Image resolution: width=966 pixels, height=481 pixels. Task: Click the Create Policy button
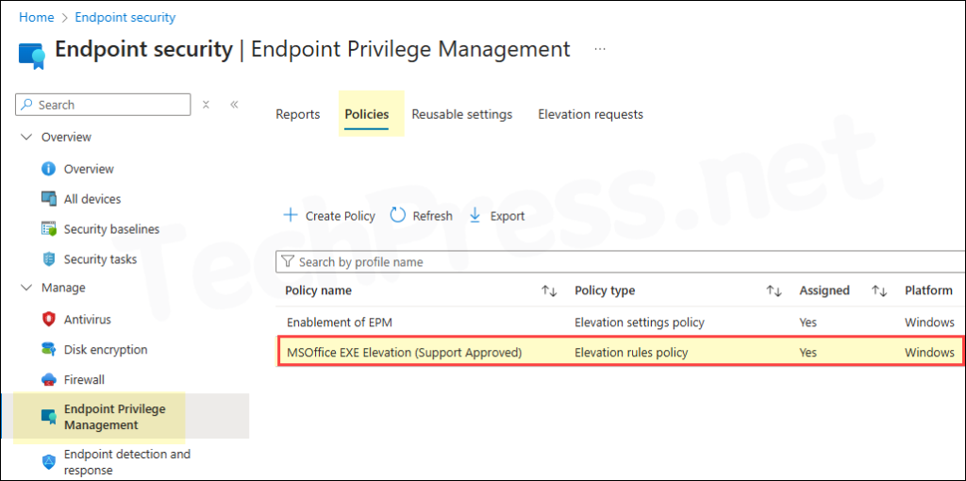pos(329,216)
